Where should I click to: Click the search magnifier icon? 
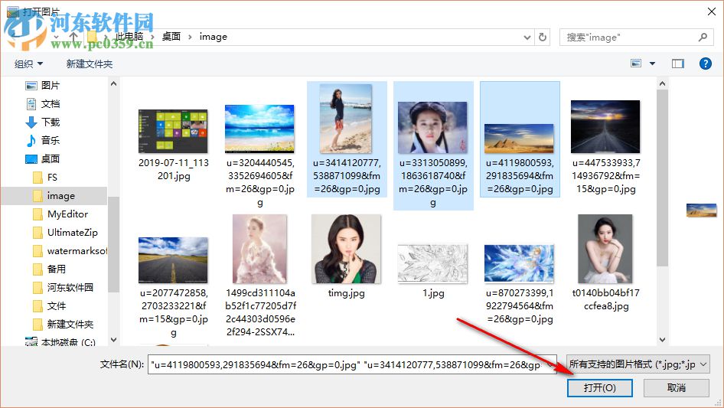tap(703, 37)
